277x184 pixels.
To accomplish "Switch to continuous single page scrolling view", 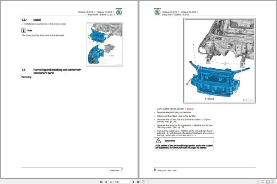I will click(x=263, y=182).
